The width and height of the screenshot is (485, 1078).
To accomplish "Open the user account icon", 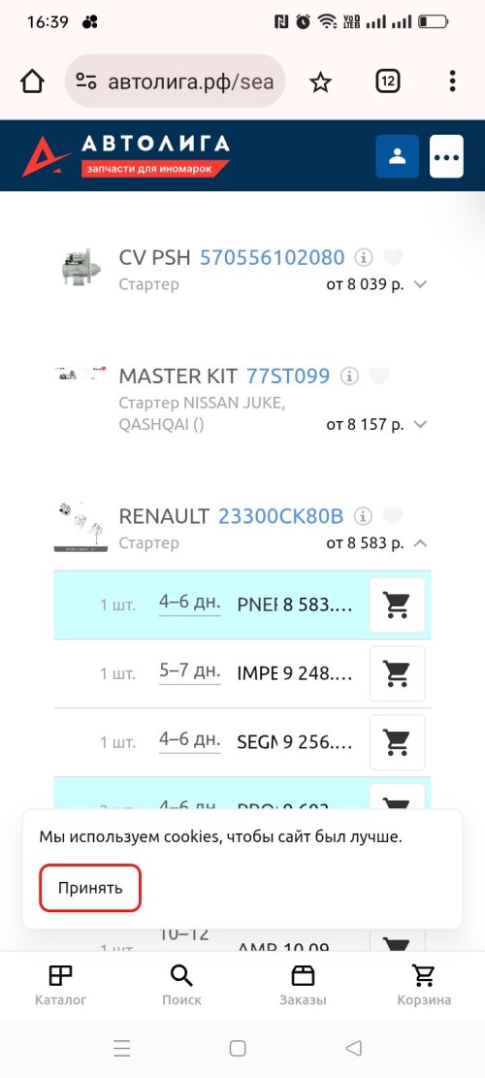I will point(397,157).
